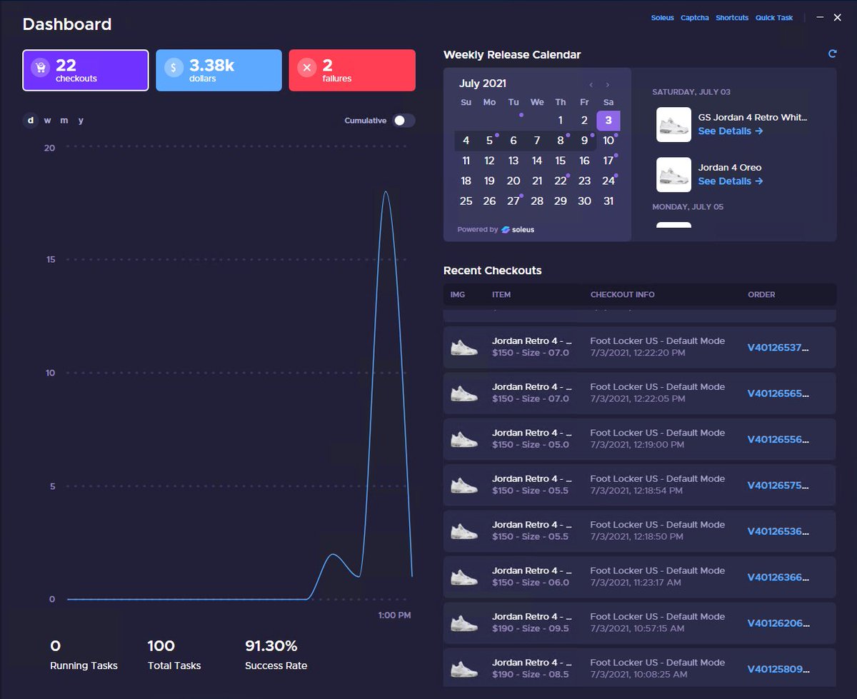
Task: Select the 2 failures stat card
Action: [x=352, y=70]
